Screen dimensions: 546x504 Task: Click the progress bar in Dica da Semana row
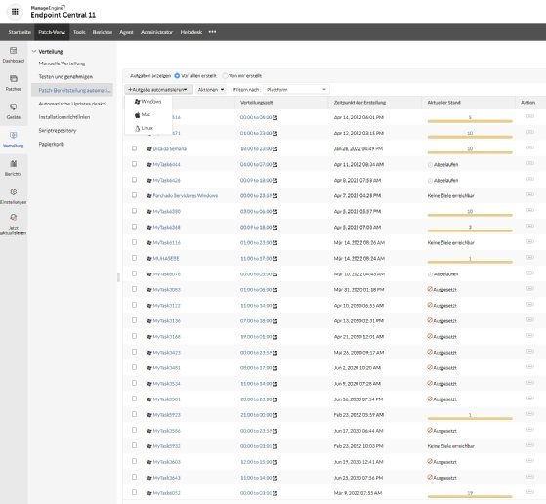(x=470, y=152)
